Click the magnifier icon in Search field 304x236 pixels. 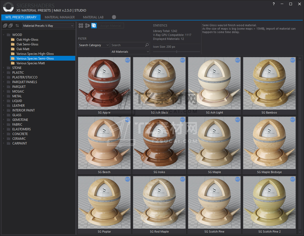click(147, 45)
